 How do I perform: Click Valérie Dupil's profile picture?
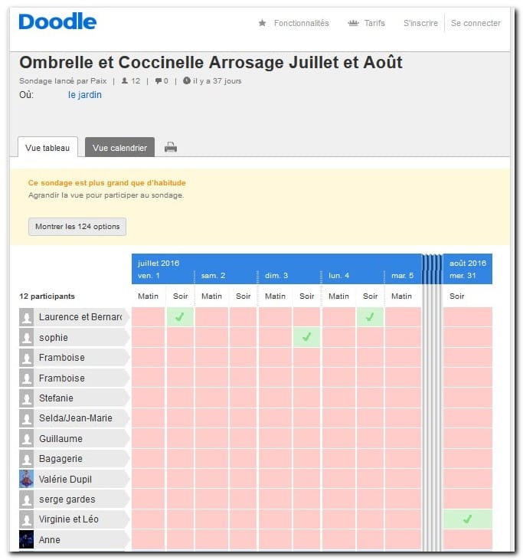click(26, 479)
